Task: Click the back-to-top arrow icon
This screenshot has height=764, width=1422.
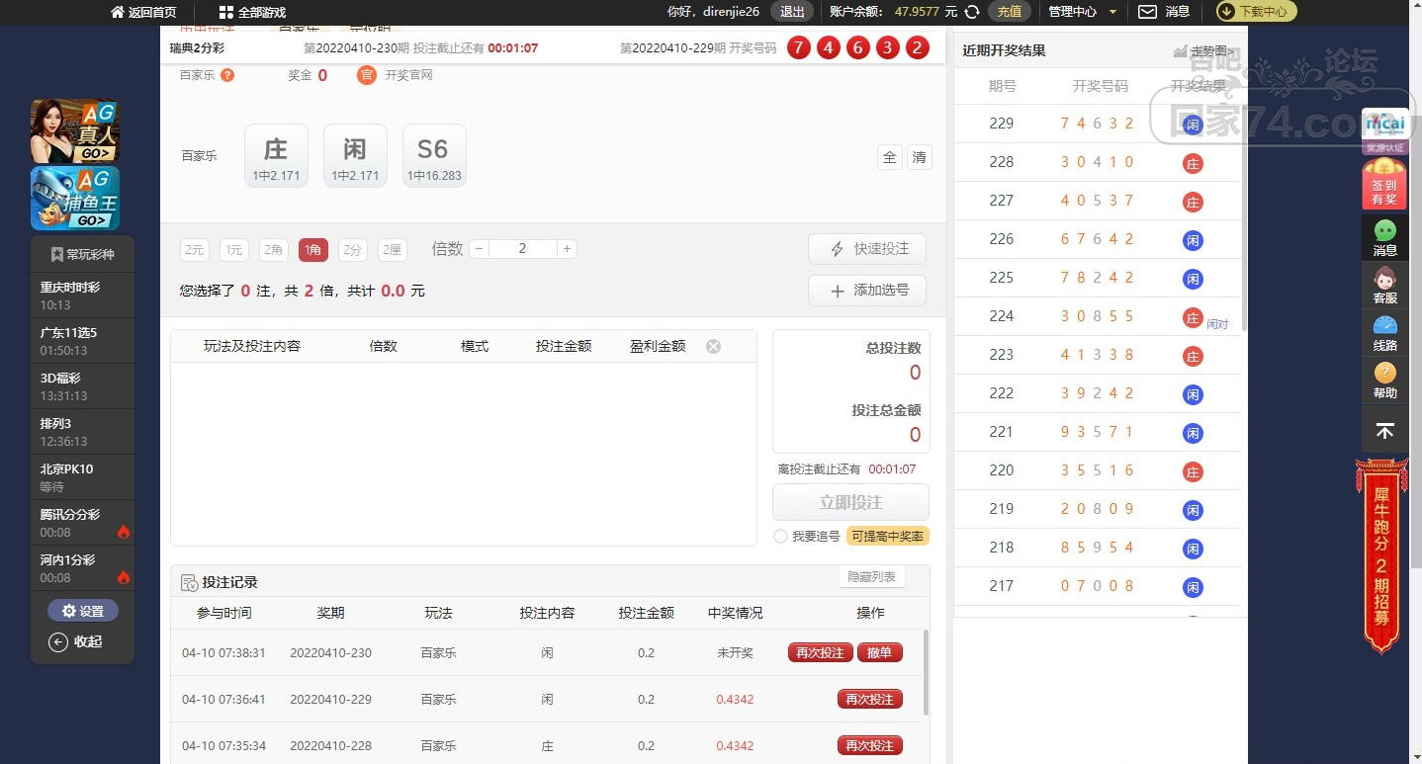Action: click(x=1385, y=431)
